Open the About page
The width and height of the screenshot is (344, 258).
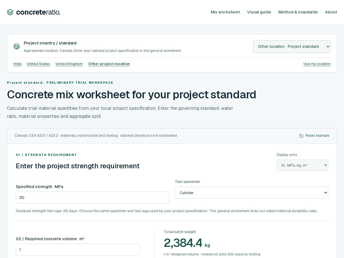pos(331,12)
